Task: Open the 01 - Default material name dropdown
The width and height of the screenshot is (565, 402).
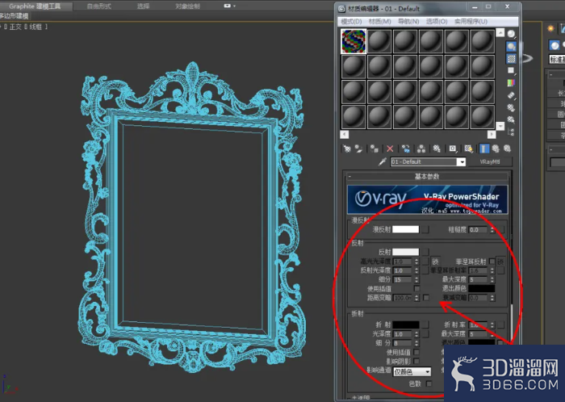Action: tap(462, 161)
